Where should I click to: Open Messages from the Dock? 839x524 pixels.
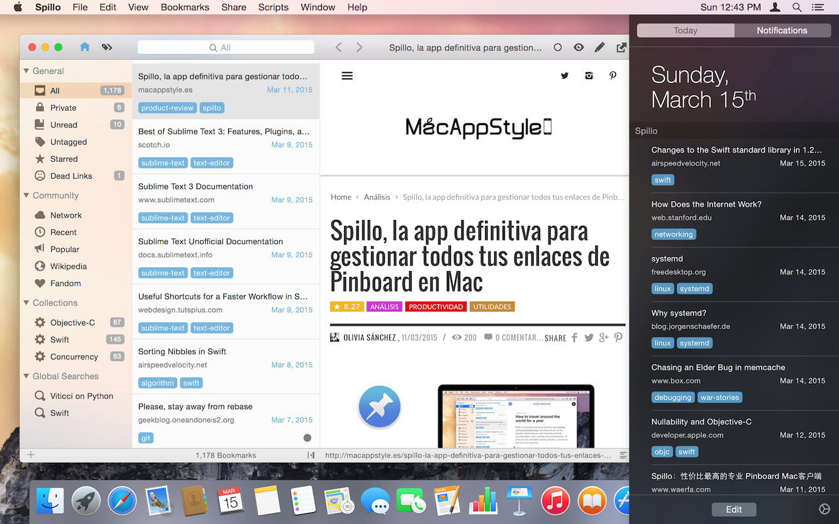376,501
